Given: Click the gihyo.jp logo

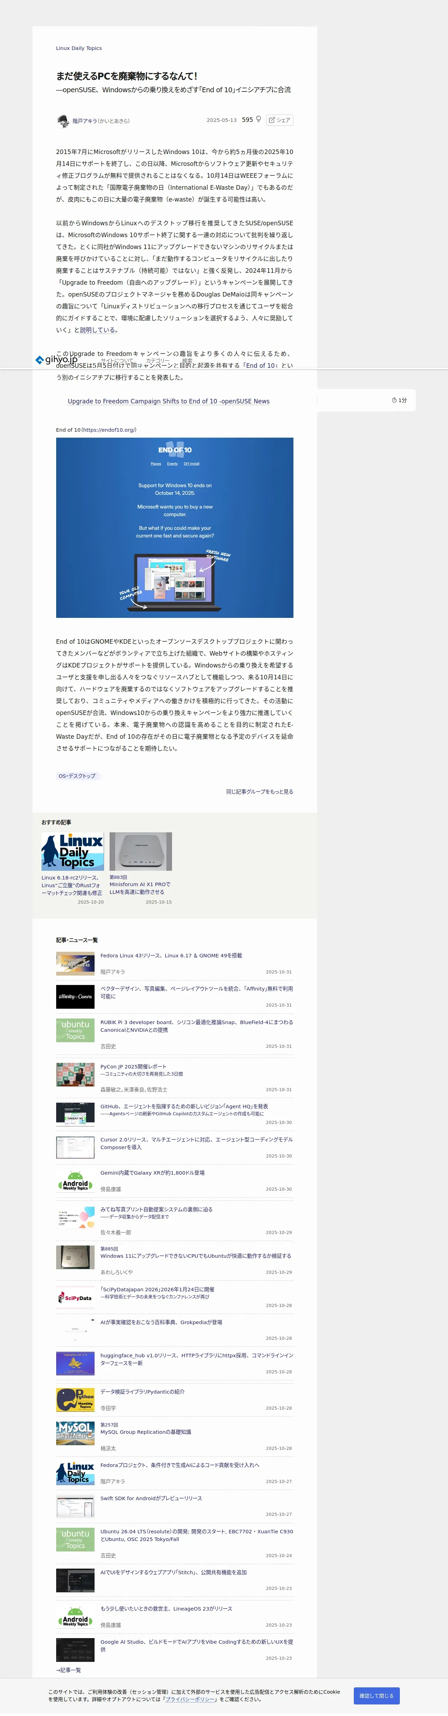Looking at the screenshot, I should tap(56, 360).
